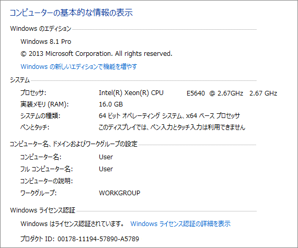The width and height of the screenshot is (298, 248).
Task: Click the 'Windows 8.1 Pro' edition text
Action: [x=46, y=42]
